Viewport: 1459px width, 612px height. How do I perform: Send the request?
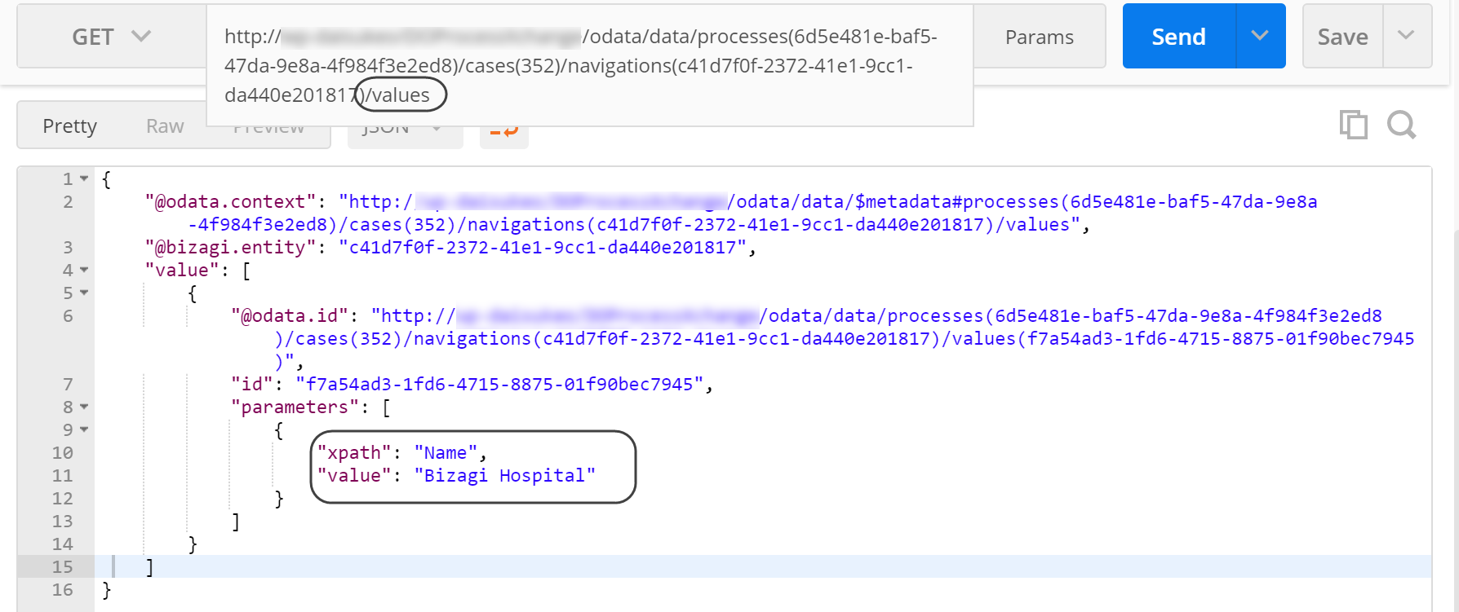pyautogui.click(x=1179, y=37)
